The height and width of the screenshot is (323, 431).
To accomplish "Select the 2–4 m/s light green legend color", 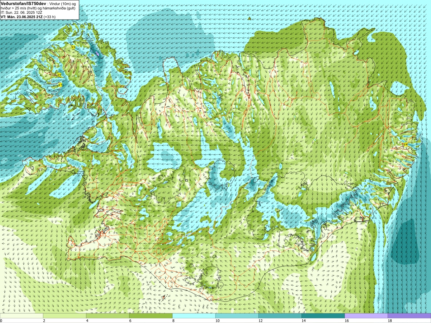I will click(x=65, y=316).
